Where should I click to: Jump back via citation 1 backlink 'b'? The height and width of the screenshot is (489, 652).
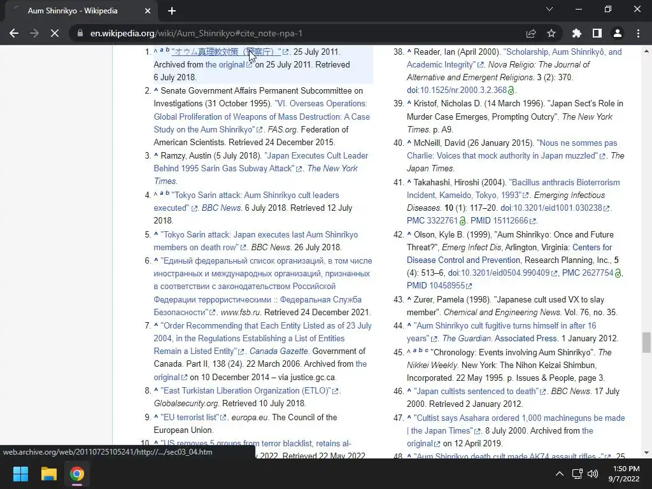(167, 50)
